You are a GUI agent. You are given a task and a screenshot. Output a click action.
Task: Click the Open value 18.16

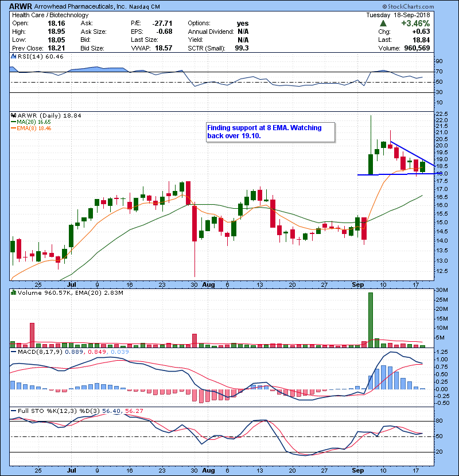(x=56, y=24)
